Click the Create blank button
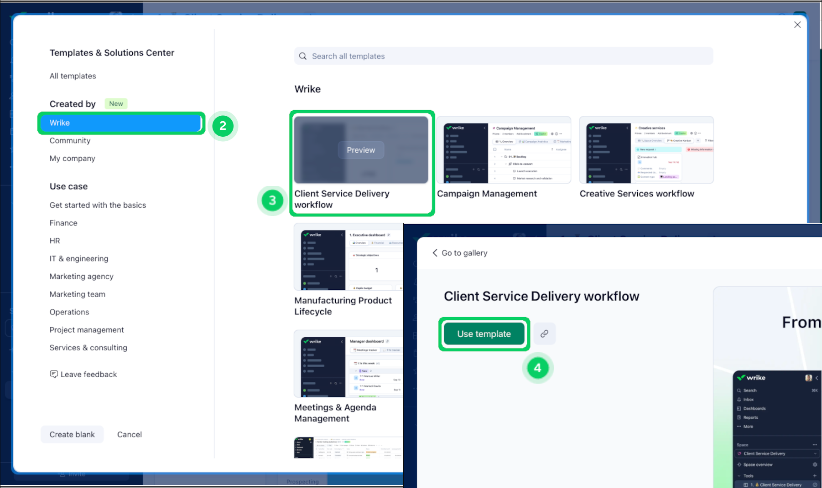 pos(72,434)
